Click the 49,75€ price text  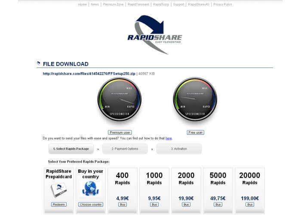tap(218, 198)
